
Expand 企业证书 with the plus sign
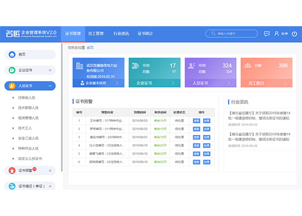[49, 70]
